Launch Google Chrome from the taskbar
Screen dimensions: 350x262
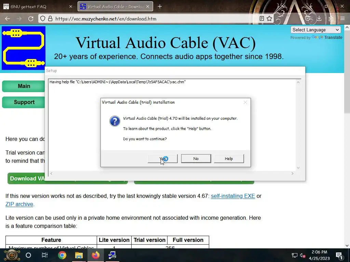[x=62, y=255]
